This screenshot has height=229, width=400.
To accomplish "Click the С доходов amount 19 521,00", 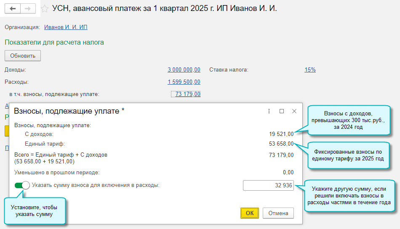I will [x=281, y=134].
